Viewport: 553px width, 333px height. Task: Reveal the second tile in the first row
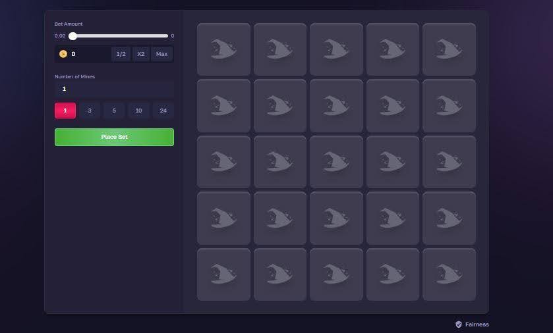pos(280,49)
